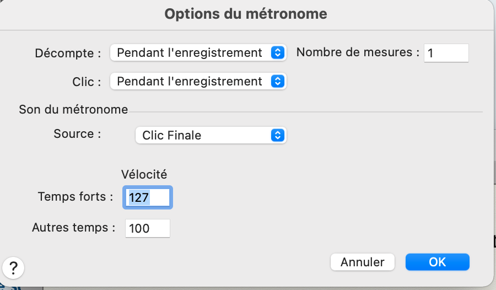Click the help question mark icon

point(14,268)
